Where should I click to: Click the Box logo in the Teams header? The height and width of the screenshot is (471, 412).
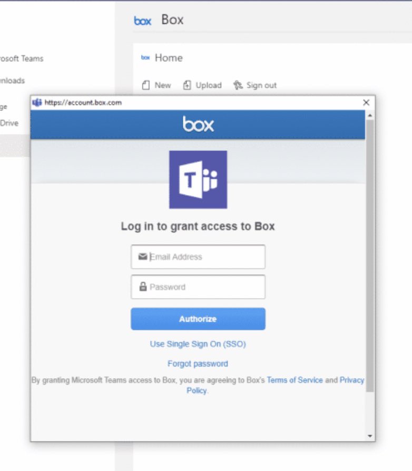(143, 21)
